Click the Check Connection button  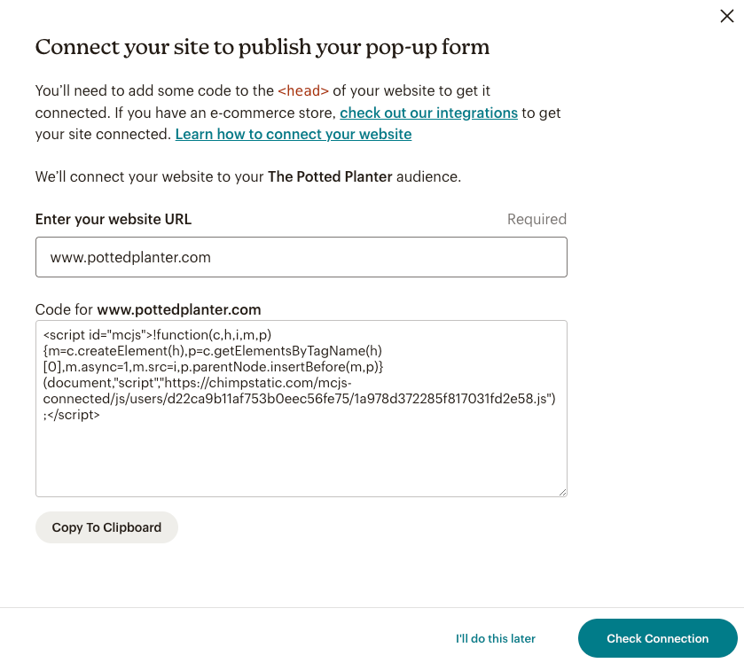pyautogui.click(x=657, y=638)
